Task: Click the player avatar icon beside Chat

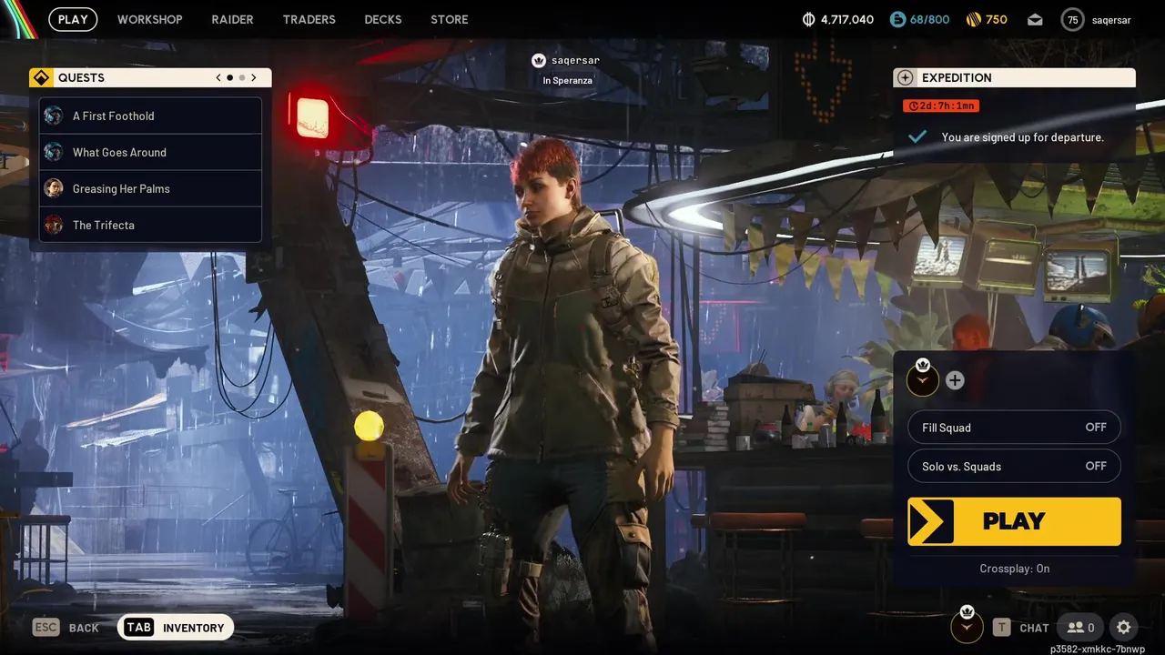Action: [x=967, y=625]
